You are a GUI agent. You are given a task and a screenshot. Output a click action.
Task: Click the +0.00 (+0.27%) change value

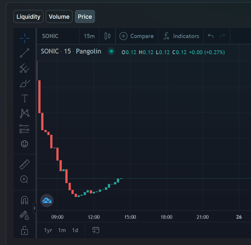click(207, 52)
